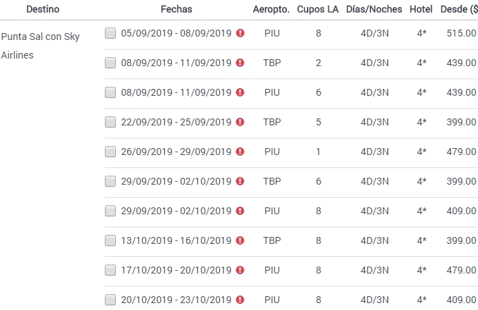Open the warning icon beside 22/09/2019 - 25/09/2019
This screenshot has height=310, width=478.
click(x=240, y=122)
